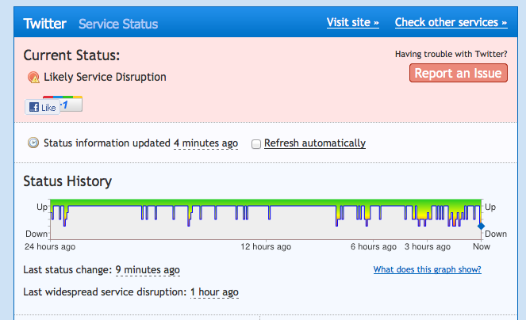Click the '24 hours ago' graph axis label

tap(50, 246)
